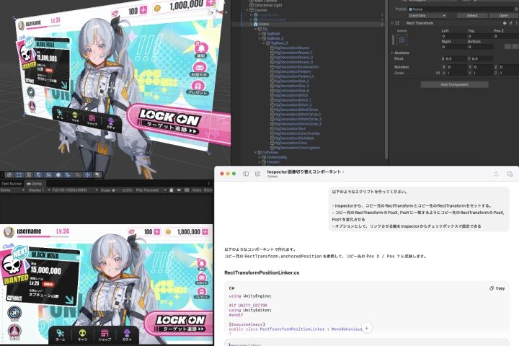Image resolution: width=519 pixels, height=346 pixels.
Task: Click the Rotation Z input field
Action: [x=509, y=67]
